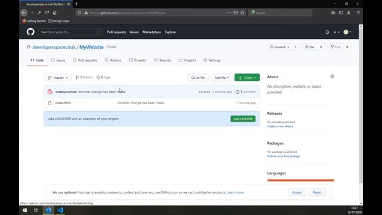Open the Insights tab

coord(187,60)
